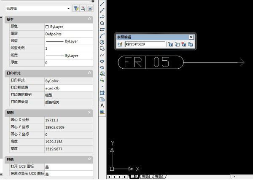Click the last tab navigation arrow
The width and height of the screenshot is (253, 180).
pyautogui.click(x=125, y=177)
